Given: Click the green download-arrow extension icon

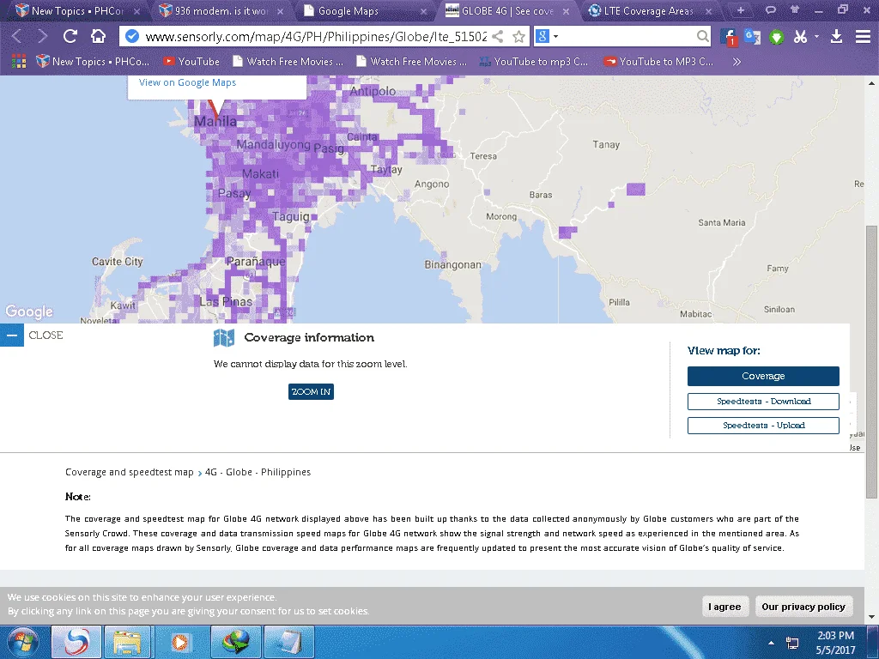Looking at the screenshot, I should (x=776, y=37).
